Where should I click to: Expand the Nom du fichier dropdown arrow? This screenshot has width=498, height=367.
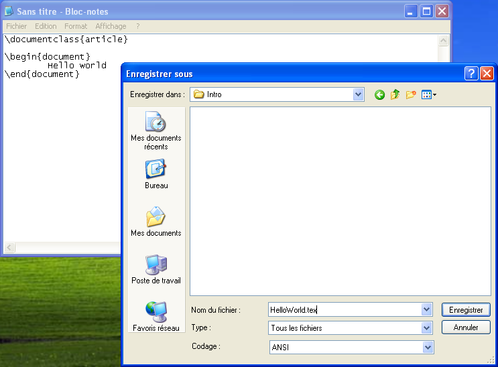point(426,309)
